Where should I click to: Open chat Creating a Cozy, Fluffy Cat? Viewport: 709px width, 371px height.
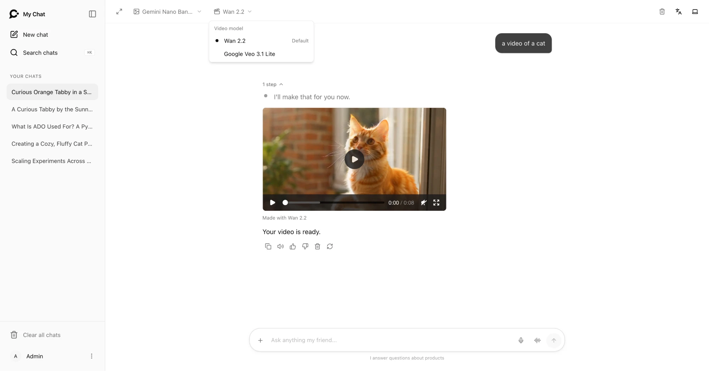point(52,144)
